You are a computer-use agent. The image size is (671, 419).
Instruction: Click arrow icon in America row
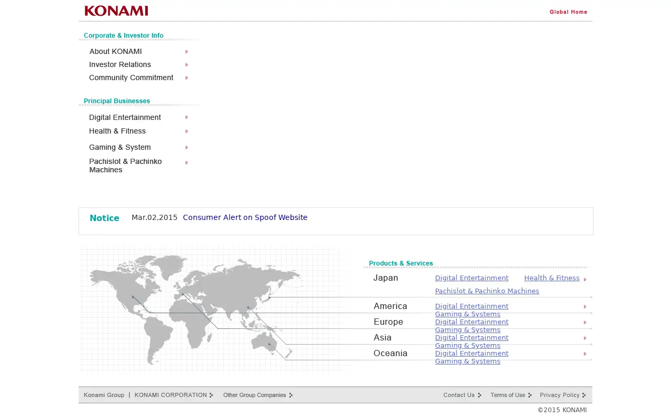[585, 307]
